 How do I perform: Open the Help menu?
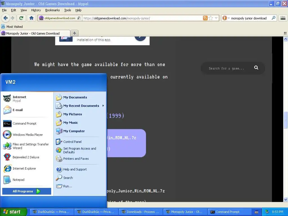[x=78, y=10]
